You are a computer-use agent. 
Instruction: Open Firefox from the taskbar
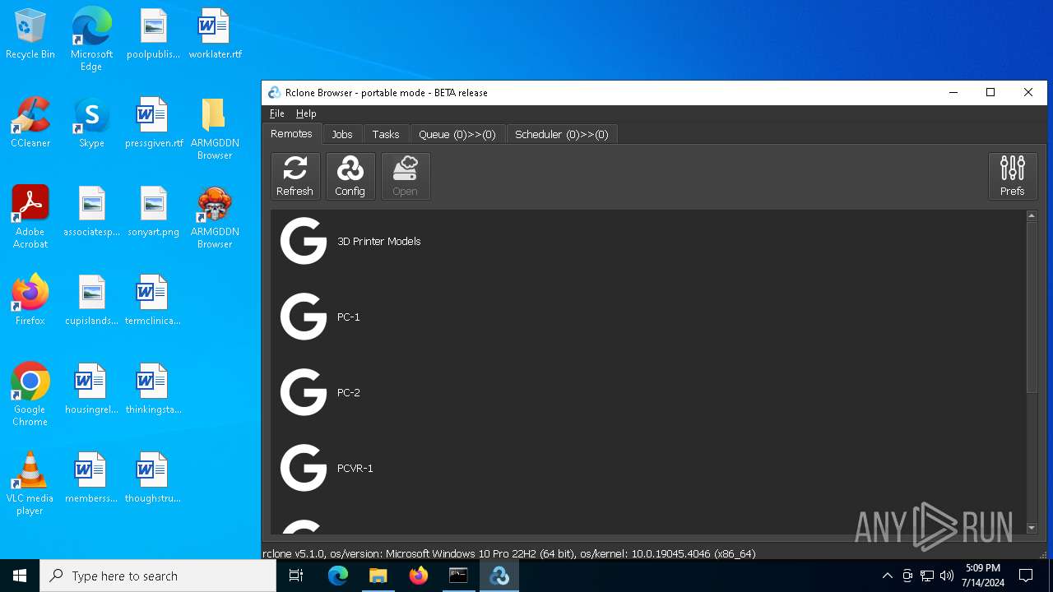click(418, 576)
